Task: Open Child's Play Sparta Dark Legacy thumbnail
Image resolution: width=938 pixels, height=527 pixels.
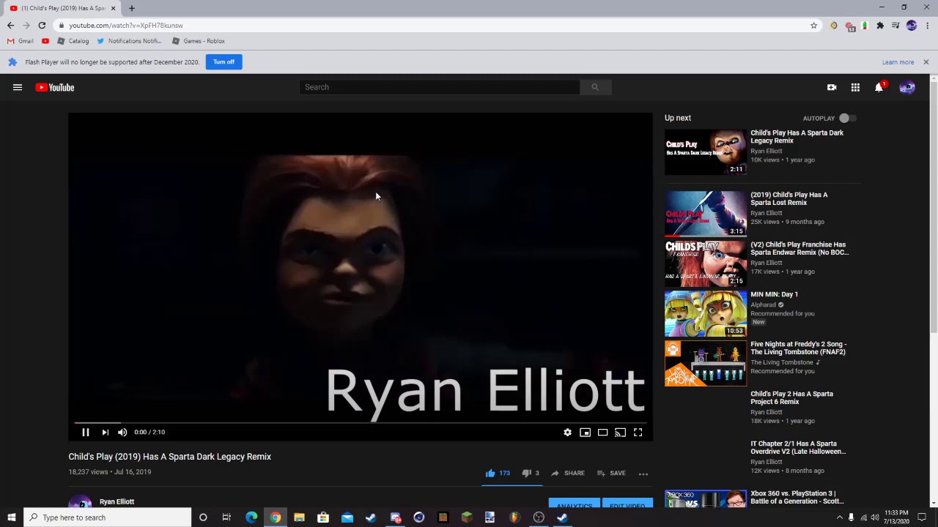Action: pos(706,152)
